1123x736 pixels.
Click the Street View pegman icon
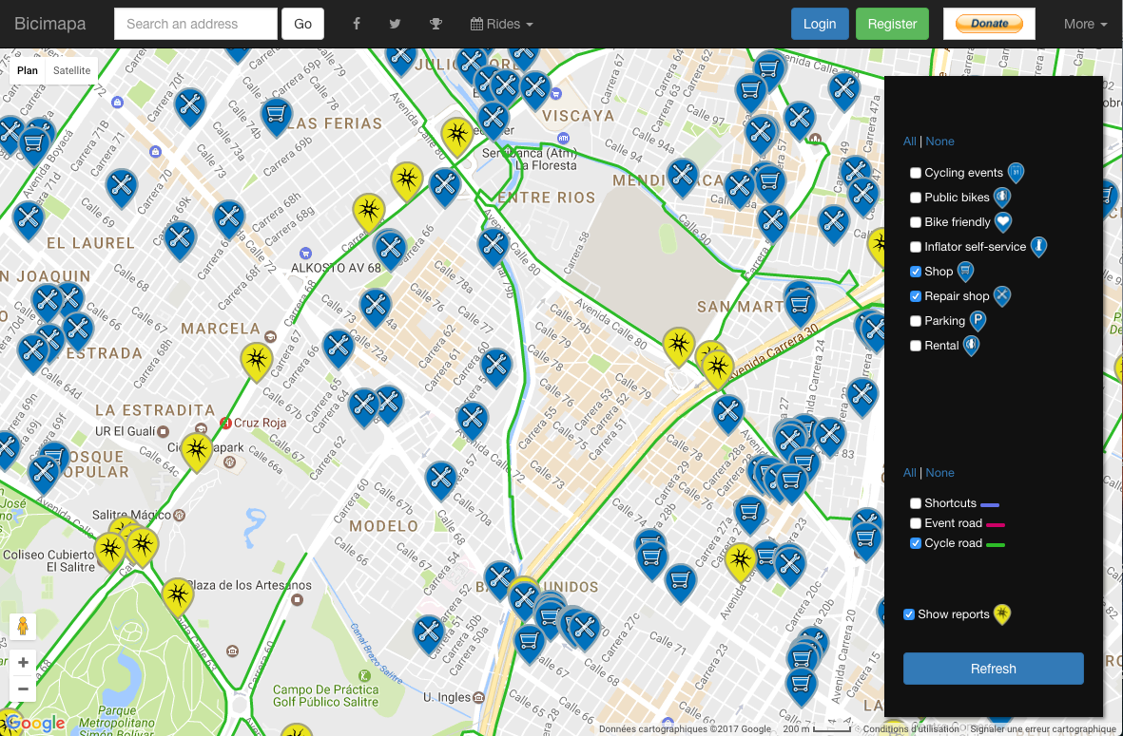coord(23,627)
